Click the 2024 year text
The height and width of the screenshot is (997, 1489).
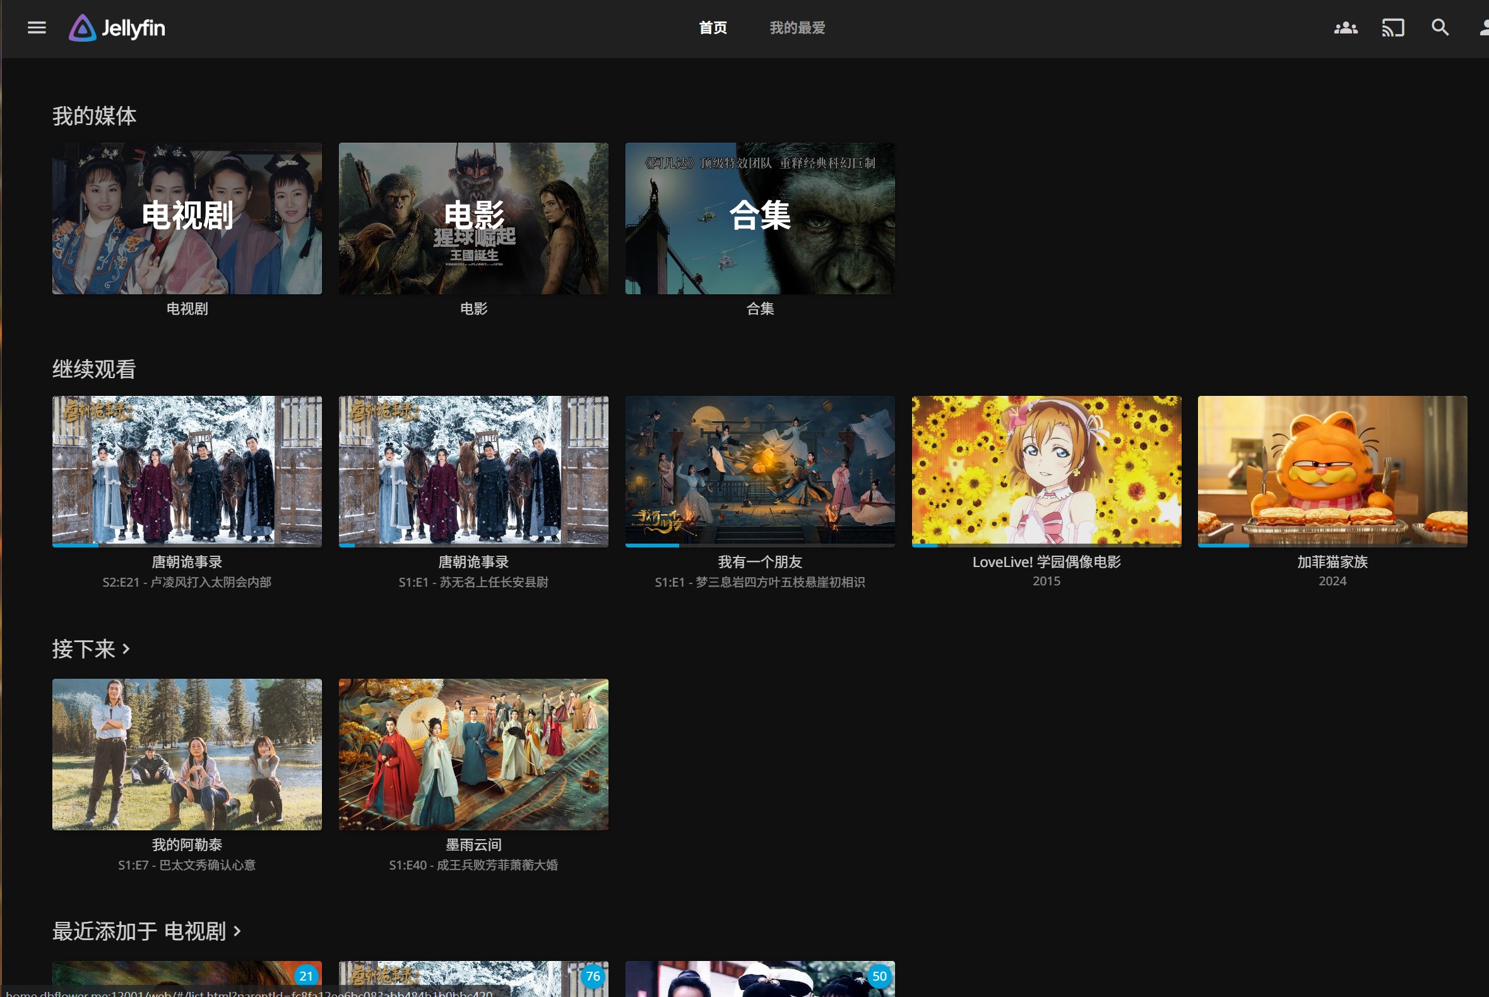[x=1332, y=581]
